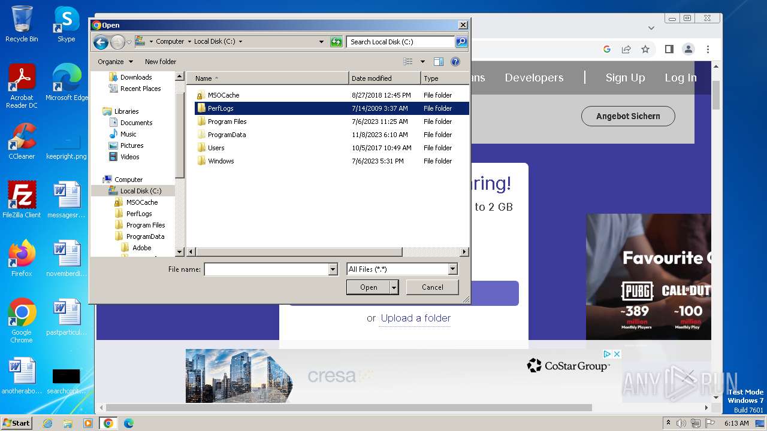This screenshot has width=767, height=431.
Task: Open the All Files type dropdown
Action: point(402,269)
